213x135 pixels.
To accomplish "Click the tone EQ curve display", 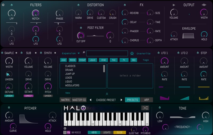I will coord(183,117).
